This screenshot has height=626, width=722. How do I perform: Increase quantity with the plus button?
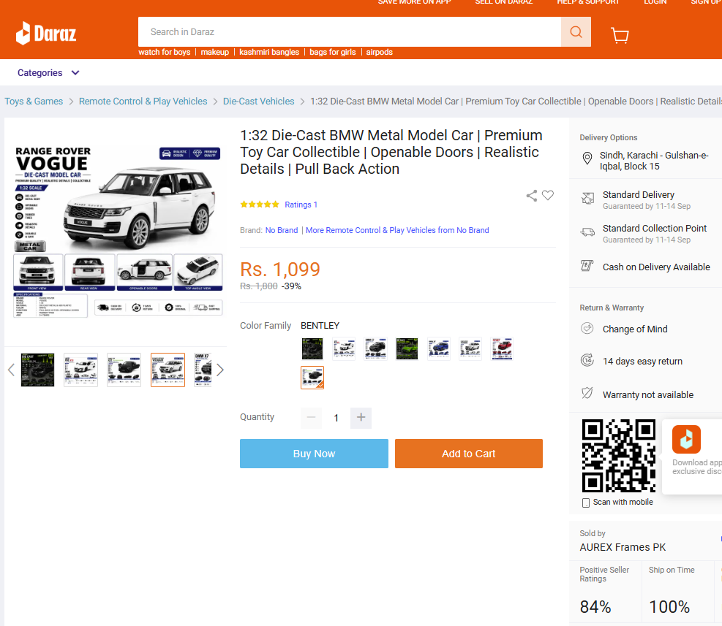(x=361, y=418)
